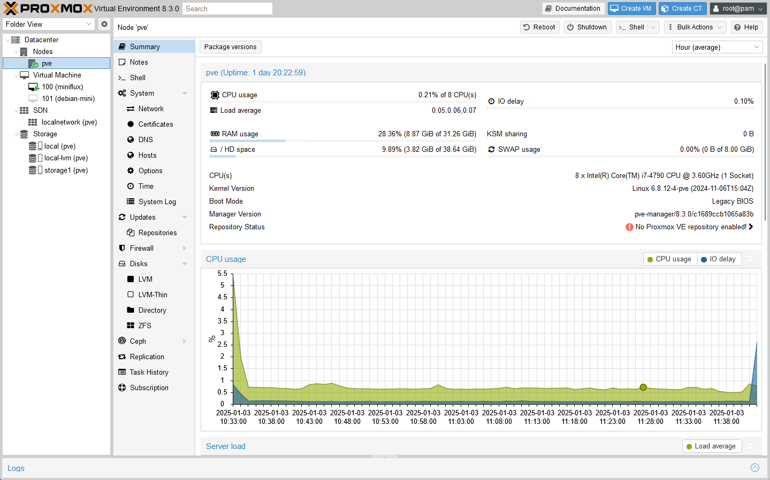Viewport: 770px width, 480px height.
Task: Open the Documentation link
Action: click(573, 9)
